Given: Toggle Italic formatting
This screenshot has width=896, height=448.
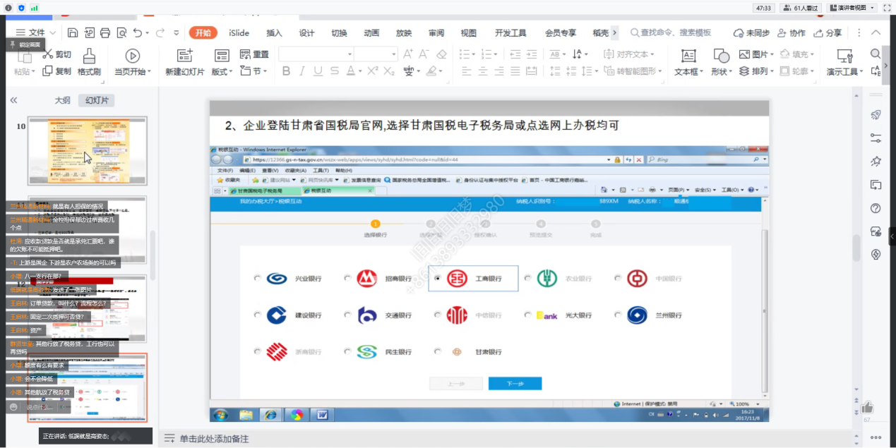Looking at the screenshot, I should click(x=302, y=71).
